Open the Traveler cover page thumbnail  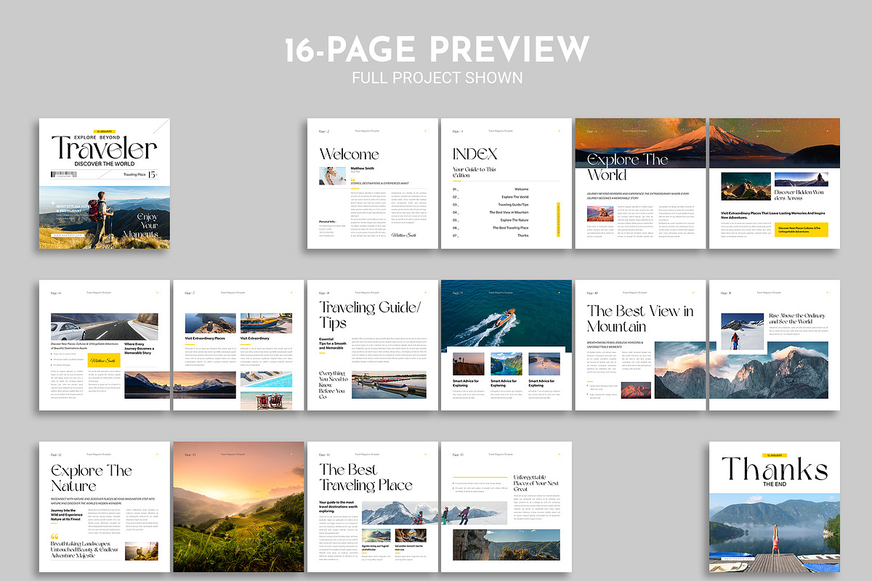pyautogui.click(x=105, y=184)
